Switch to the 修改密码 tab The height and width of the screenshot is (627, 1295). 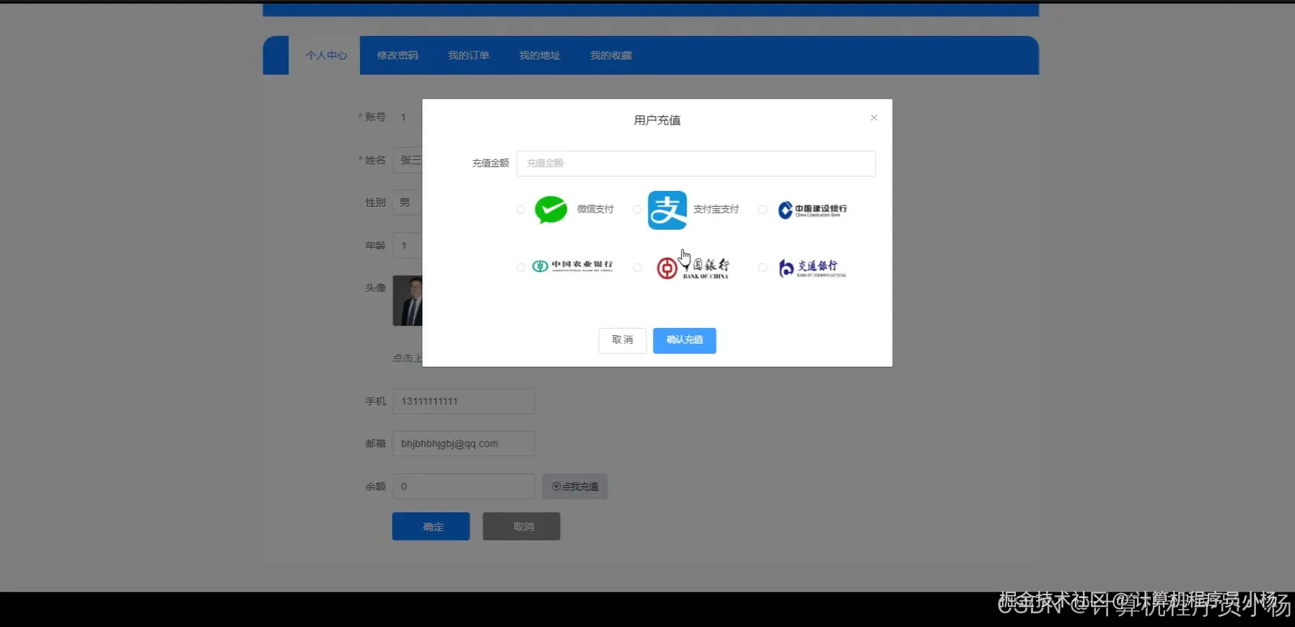click(398, 55)
